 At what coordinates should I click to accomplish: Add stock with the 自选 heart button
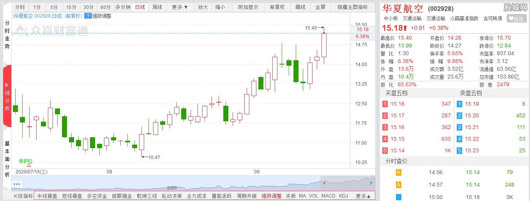(x=516, y=18)
